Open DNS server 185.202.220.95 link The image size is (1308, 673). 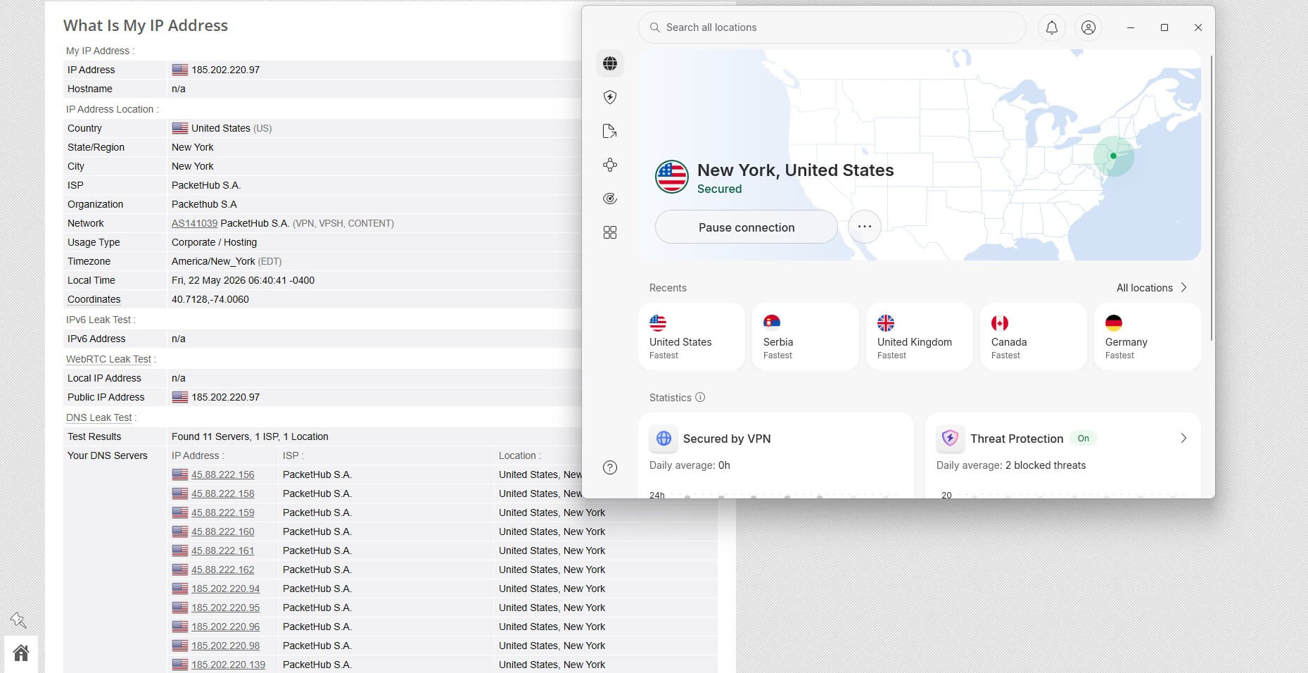226,608
